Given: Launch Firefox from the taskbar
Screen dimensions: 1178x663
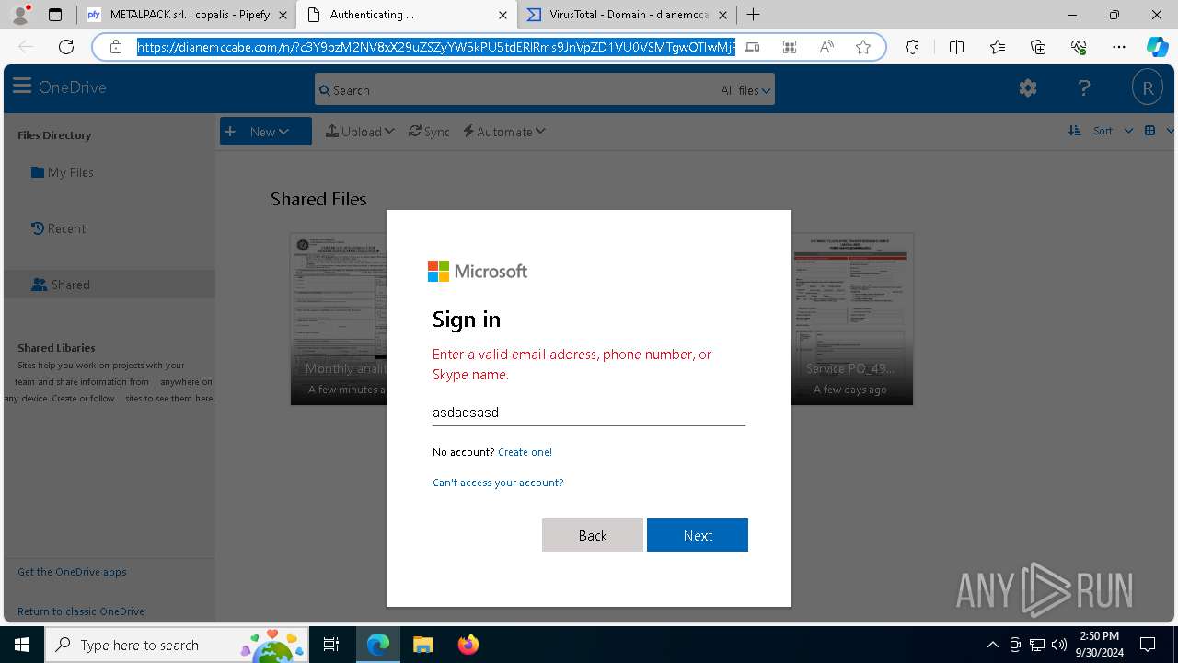Looking at the screenshot, I should pyautogui.click(x=468, y=645).
